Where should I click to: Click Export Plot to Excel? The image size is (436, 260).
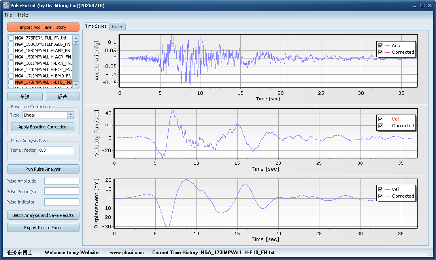coord(43,228)
